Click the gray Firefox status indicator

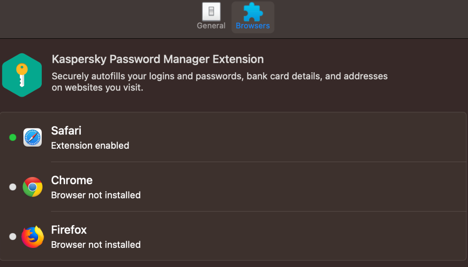13,237
